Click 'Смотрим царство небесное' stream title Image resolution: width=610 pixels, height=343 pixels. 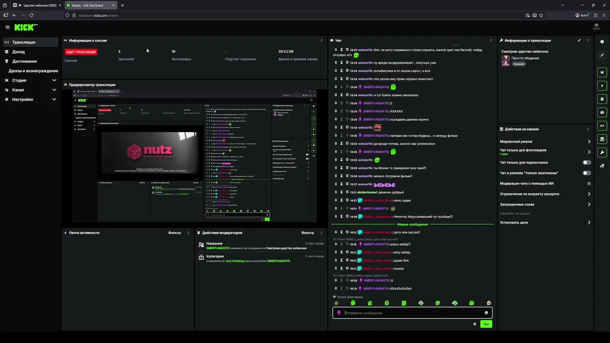pyautogui.click(x=525, y=51)
